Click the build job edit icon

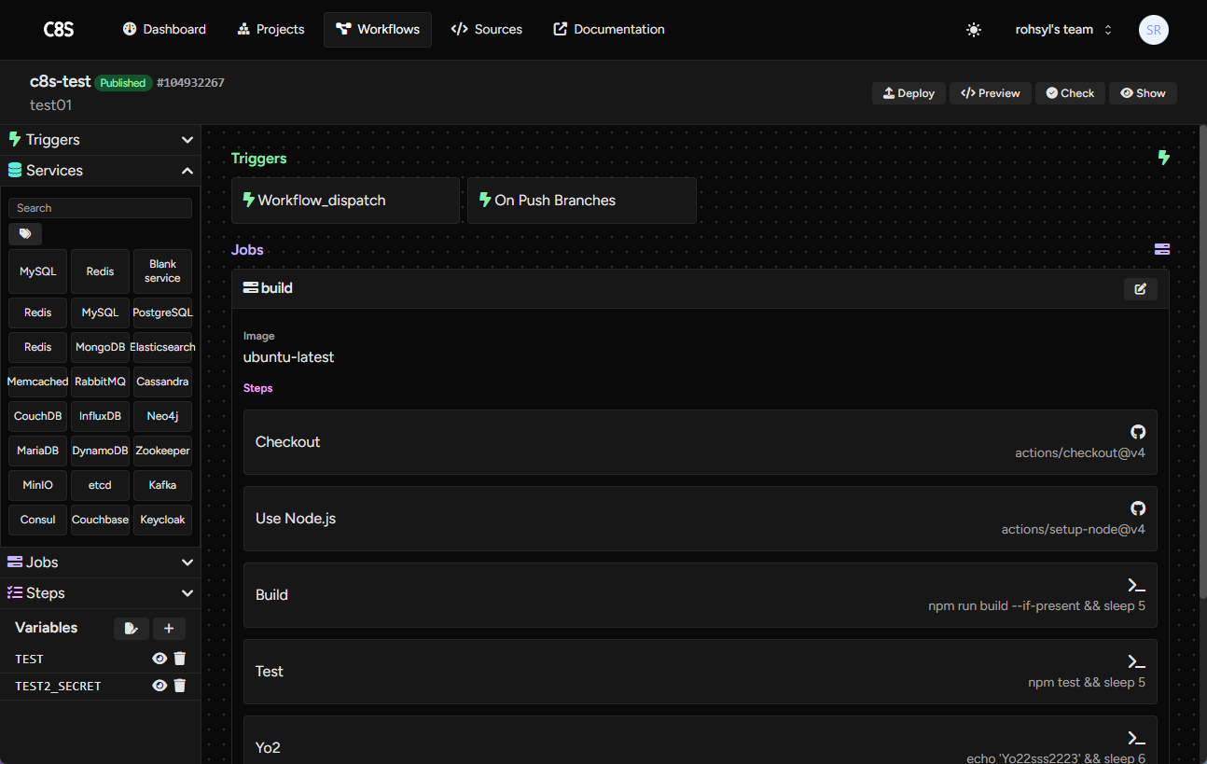(x=1140, y=289)
